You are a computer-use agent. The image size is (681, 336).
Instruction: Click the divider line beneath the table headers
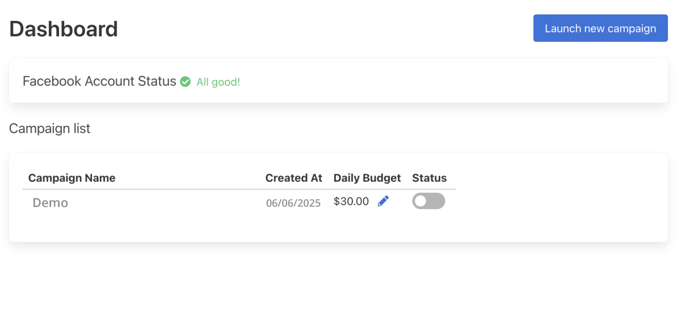[x=239, y=189]
